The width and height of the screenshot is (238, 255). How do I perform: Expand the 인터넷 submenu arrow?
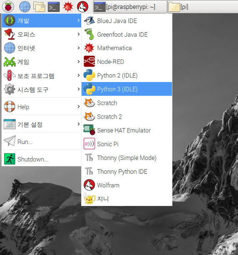click(x=78, y=48)
